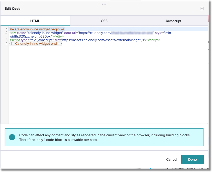The image size is (212, 172).
Task: Click the 'Edit Code' dialog title
Action: 13,8
